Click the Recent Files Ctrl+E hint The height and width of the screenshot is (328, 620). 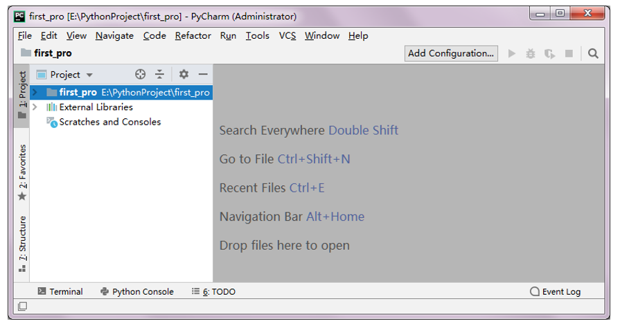point(272,188)
